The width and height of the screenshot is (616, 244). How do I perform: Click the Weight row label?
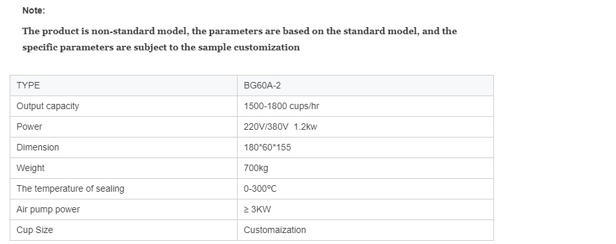[30, 168]
